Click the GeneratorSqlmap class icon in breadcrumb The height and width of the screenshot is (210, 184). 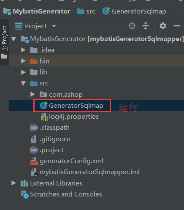tap(106, 11)
